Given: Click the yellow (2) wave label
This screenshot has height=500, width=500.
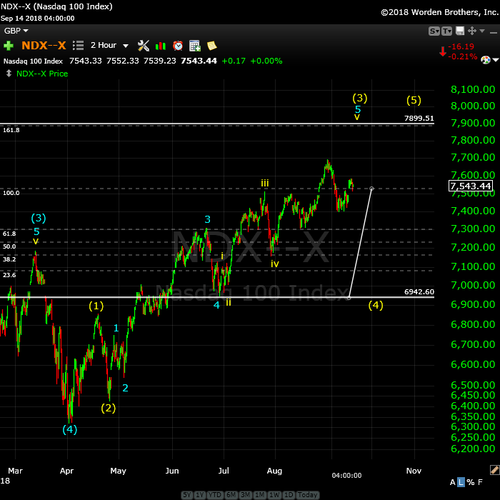Looking at the screenshot, I should point(109,408).
